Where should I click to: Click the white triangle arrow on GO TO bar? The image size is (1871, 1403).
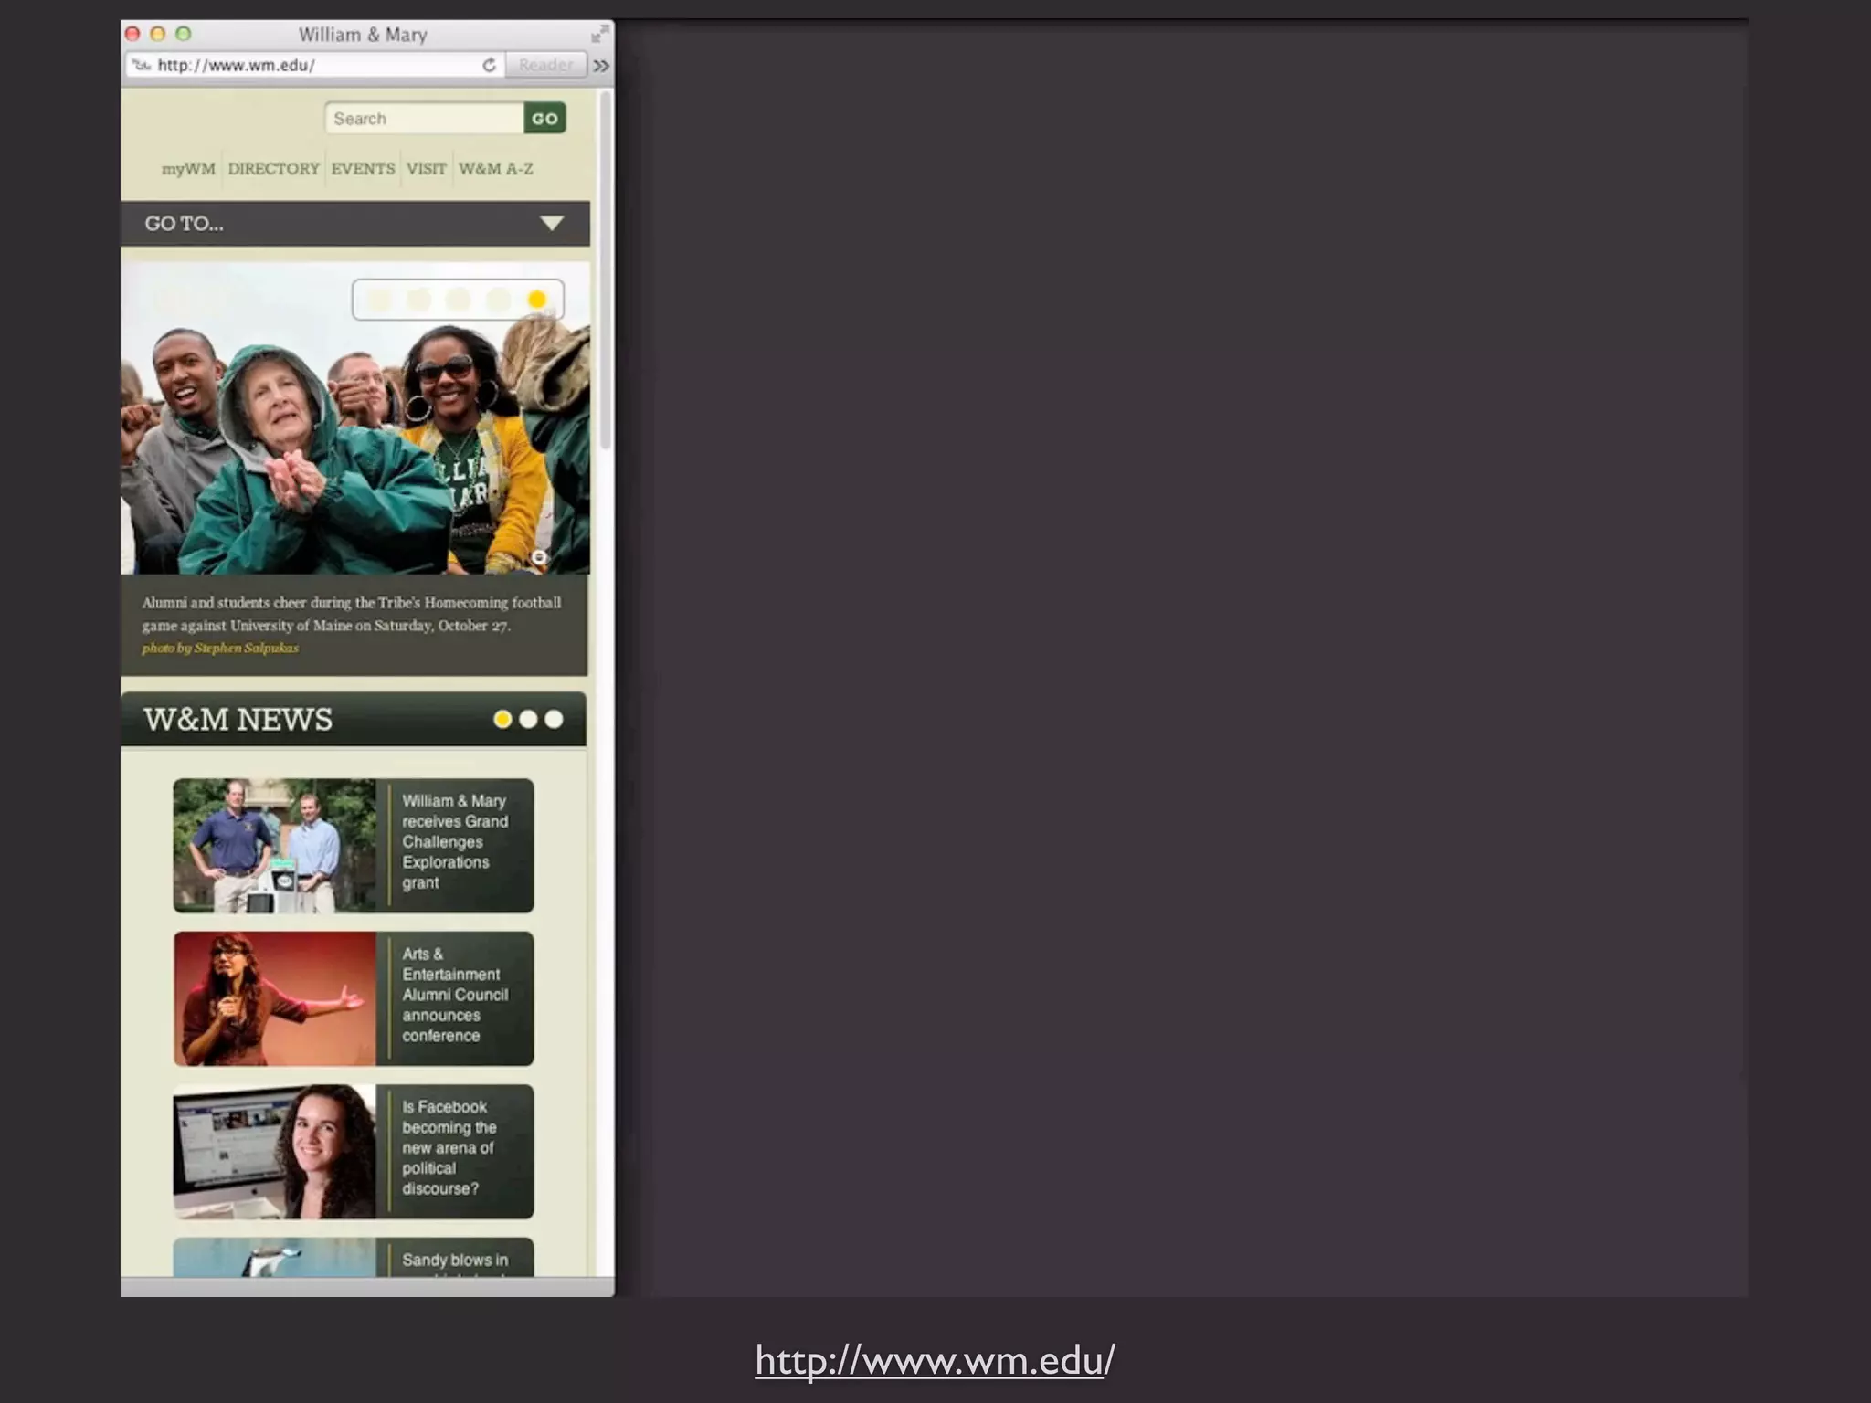tap(552, 224)
